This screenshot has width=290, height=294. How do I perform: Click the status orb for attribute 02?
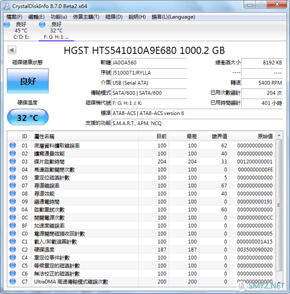point(13,153)
